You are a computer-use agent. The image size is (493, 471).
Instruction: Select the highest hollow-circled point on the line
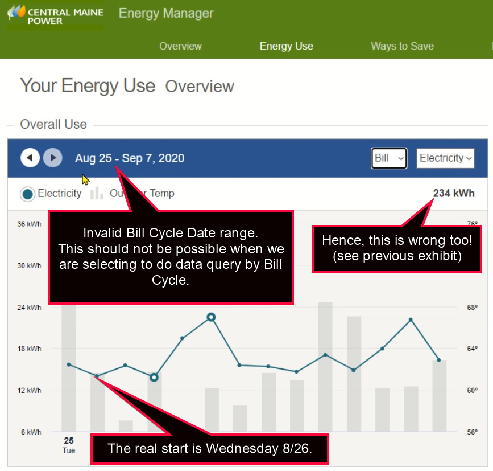click(x=211, y=317)
